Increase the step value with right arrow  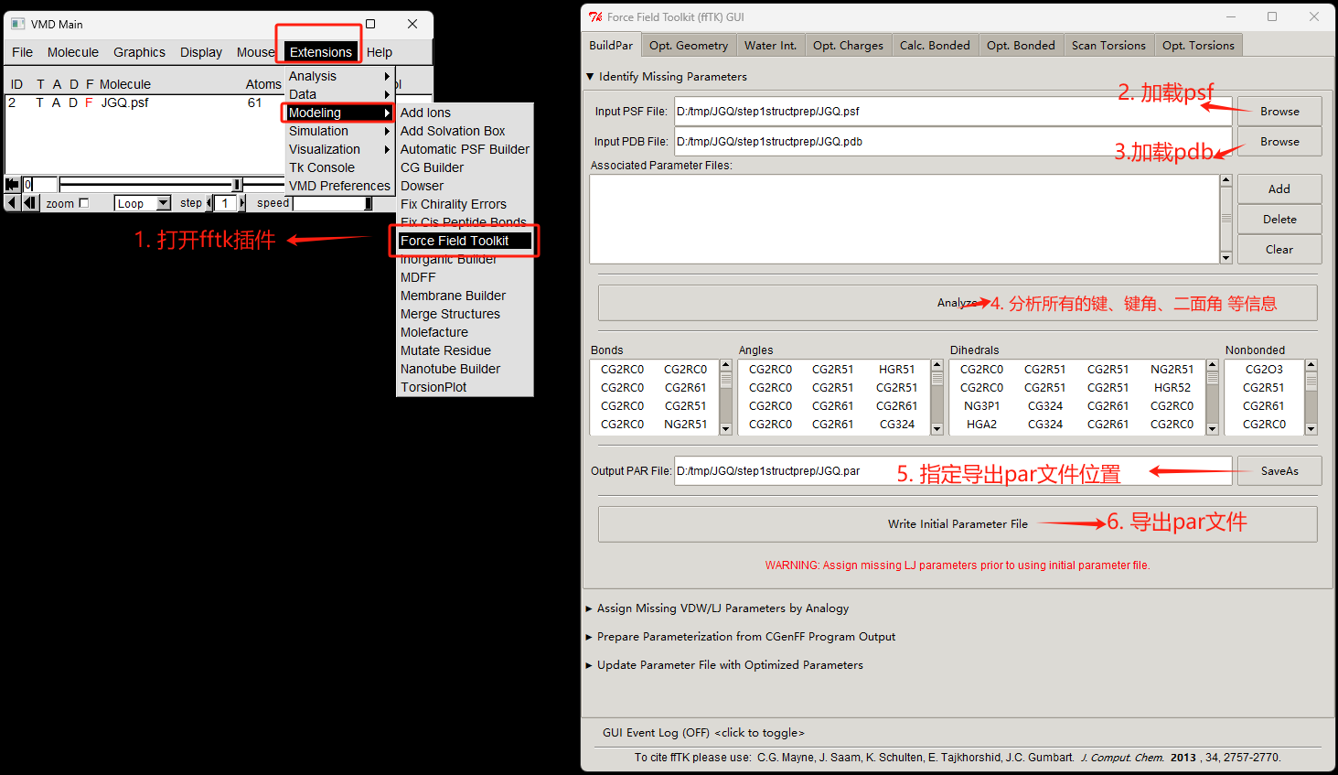coord(242,203)
